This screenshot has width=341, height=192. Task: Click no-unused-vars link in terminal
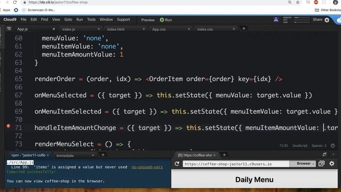point(147,167)
